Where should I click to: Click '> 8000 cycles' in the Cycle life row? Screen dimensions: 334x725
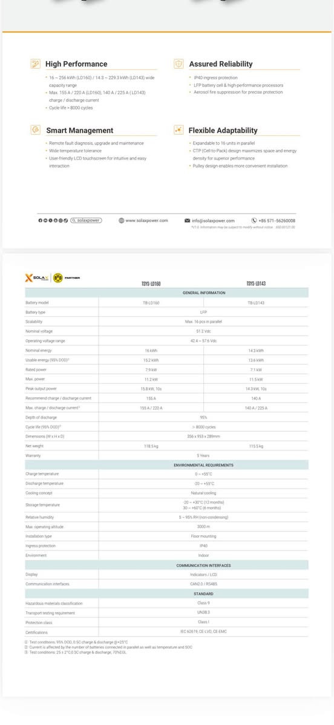[x=203, y=428]
